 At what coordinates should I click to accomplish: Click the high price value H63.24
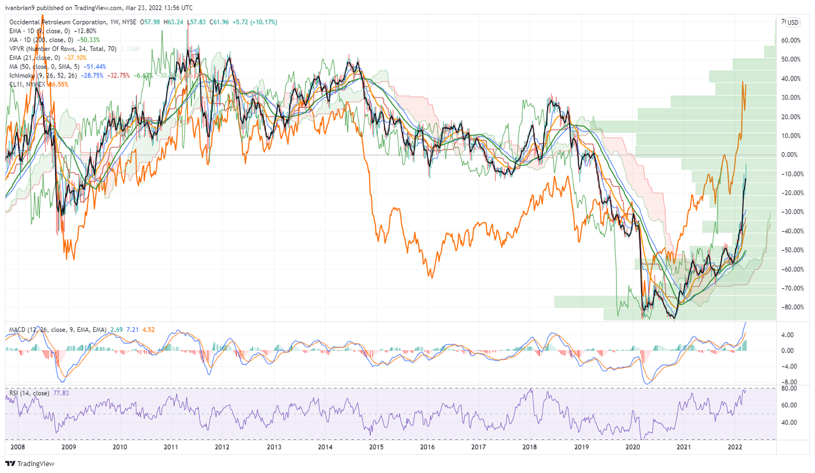point(174,22)
